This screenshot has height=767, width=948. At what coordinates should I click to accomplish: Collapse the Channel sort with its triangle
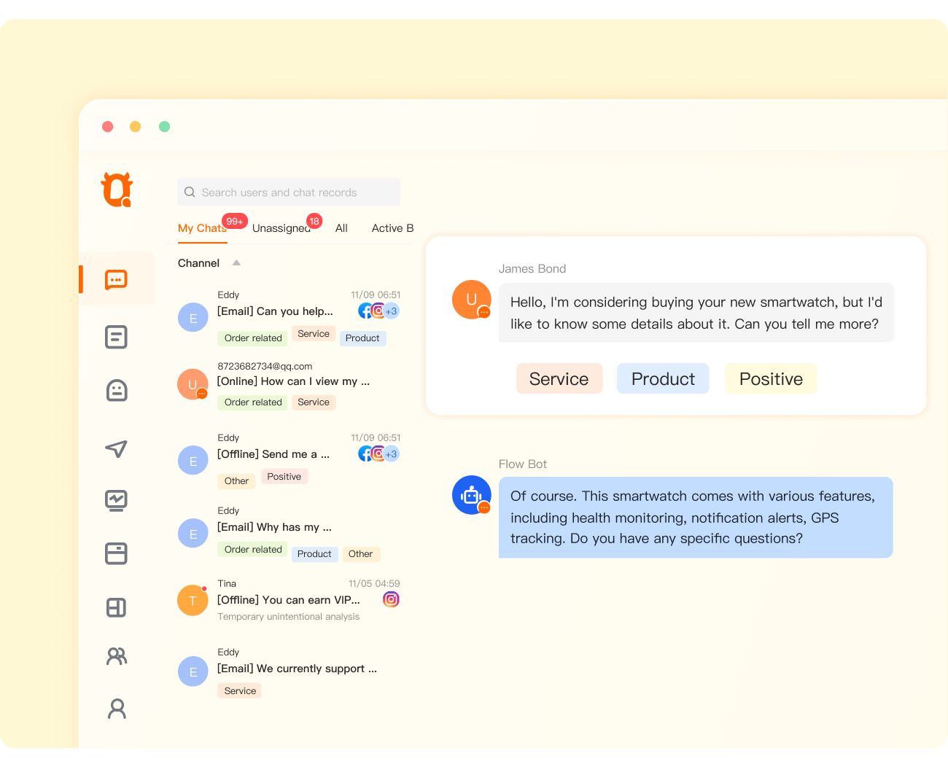click(236, 262)
